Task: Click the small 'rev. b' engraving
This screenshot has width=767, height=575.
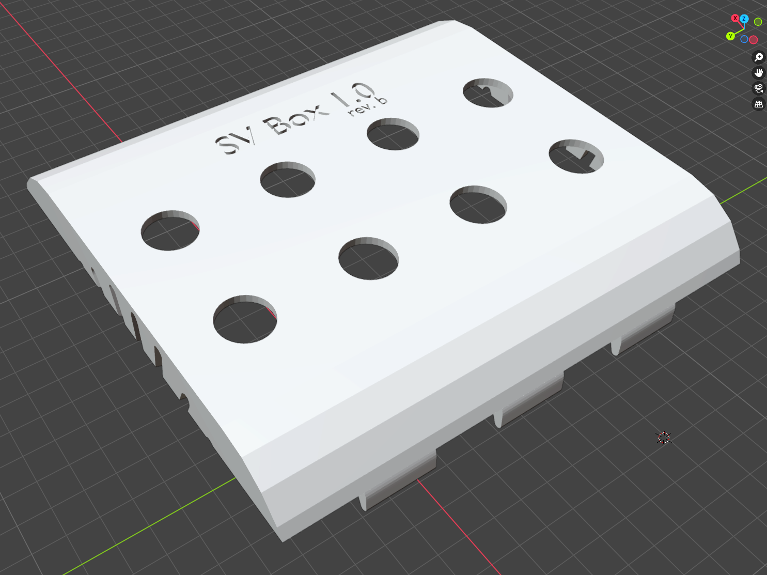Action: 368,106
